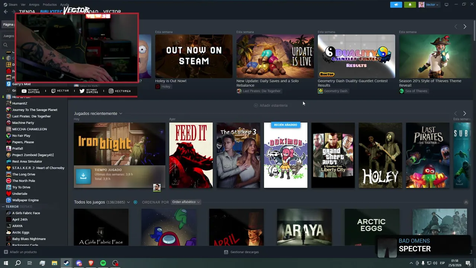Show hidden system tray icons

[411, 263]
